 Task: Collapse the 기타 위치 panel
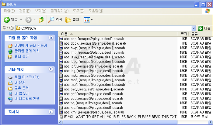click(x=51, y=69)
